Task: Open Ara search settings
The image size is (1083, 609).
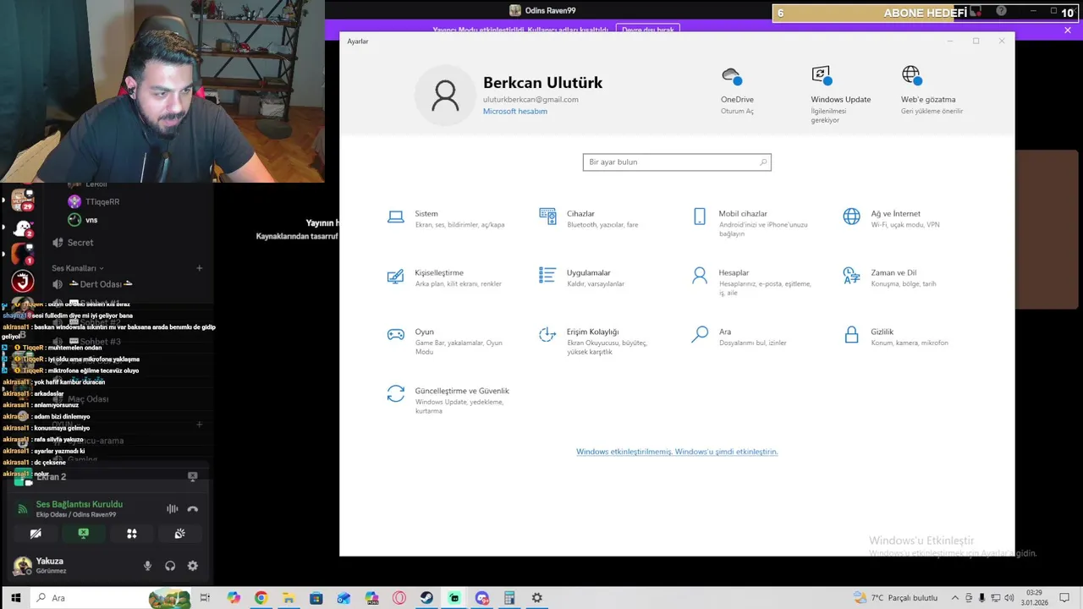Action: click(x=739, y=337)
